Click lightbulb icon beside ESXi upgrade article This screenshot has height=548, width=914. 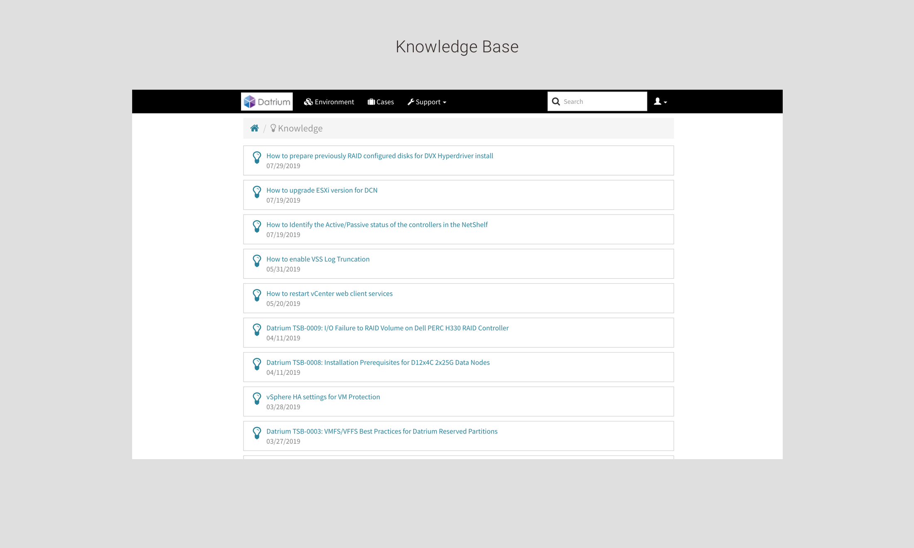tap(257, 192)
